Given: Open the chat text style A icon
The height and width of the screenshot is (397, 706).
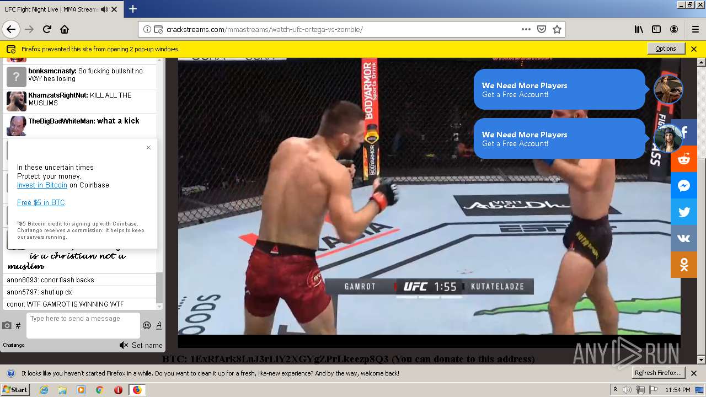Looking at the screenshot, I should [159, 325].
